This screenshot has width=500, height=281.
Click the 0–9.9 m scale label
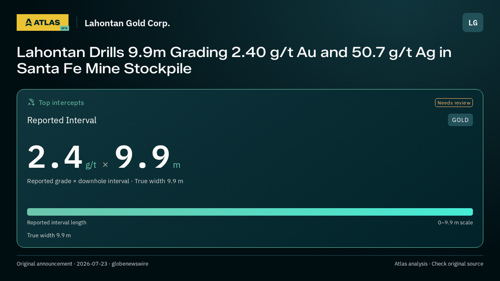(455, 223)
